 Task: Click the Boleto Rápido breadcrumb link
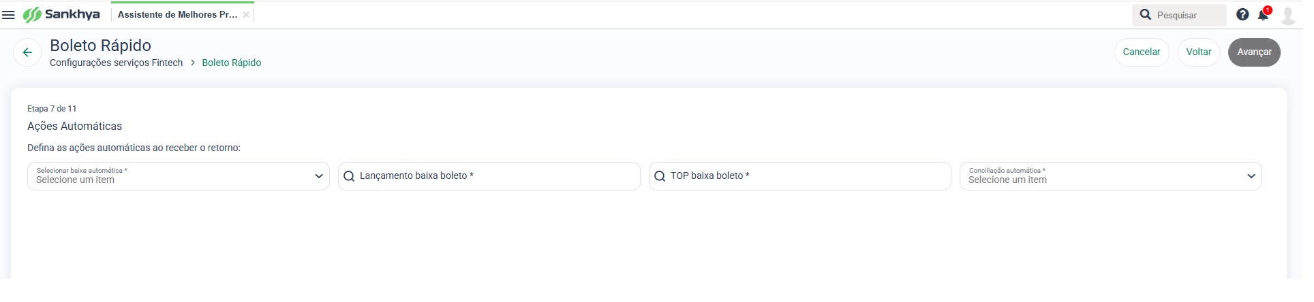tap(232, 63)
